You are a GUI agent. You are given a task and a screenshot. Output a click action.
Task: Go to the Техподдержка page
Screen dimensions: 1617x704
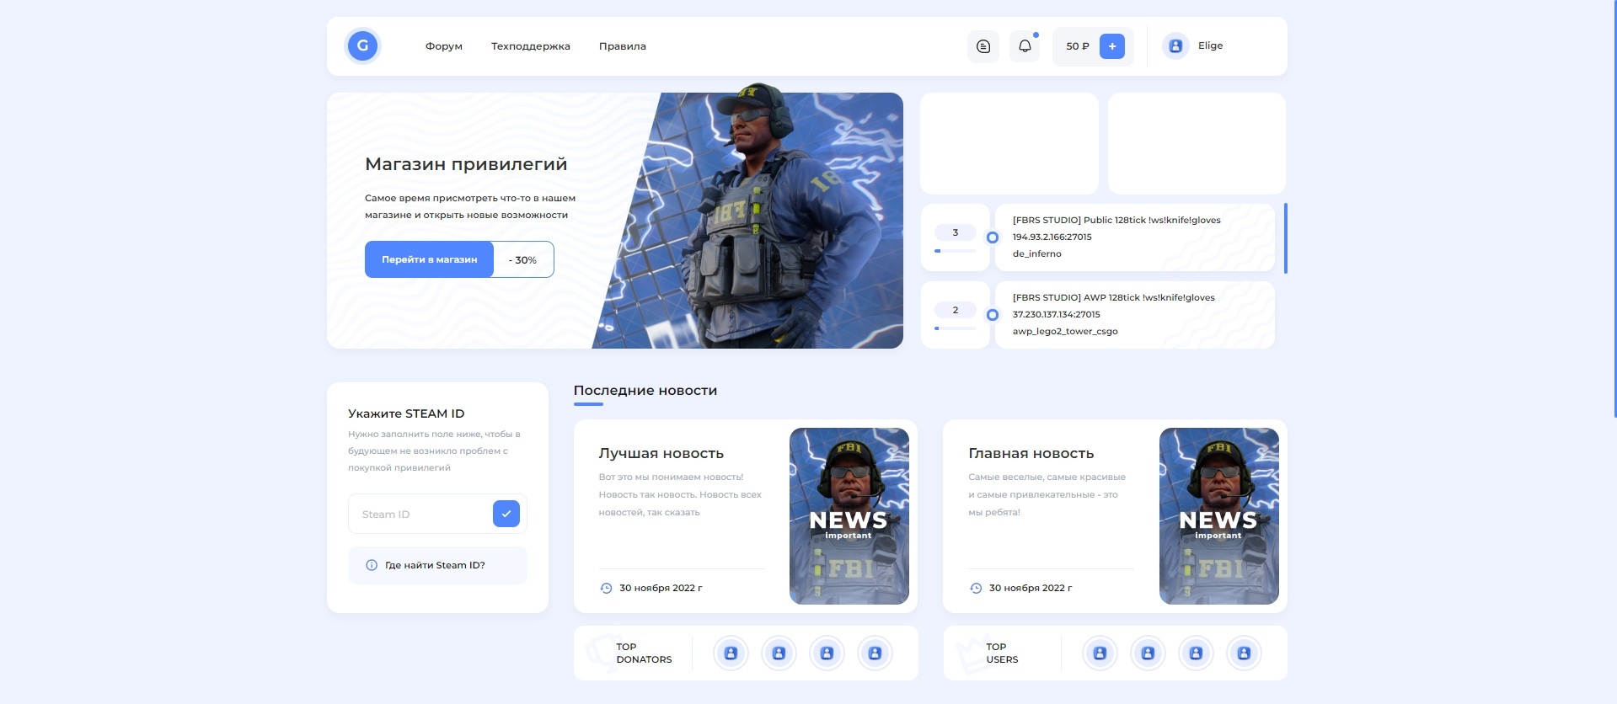pyautogui.click(x=530, y=46)
